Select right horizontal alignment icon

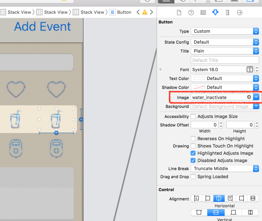[242, 198]
